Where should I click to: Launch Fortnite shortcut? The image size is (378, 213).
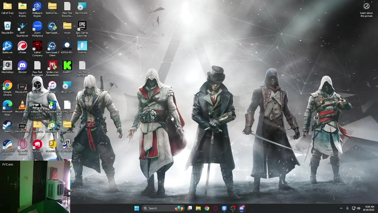pyautogui.click(x=82, y=48)
